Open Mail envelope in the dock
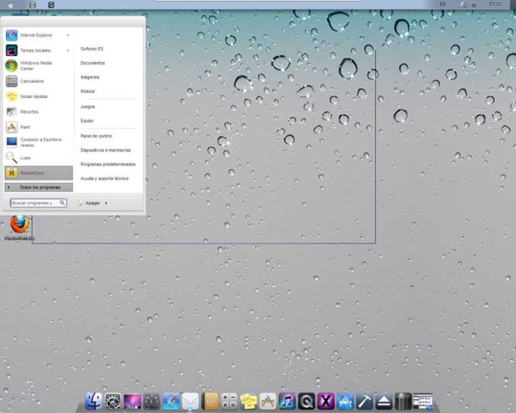 (191, 401)
